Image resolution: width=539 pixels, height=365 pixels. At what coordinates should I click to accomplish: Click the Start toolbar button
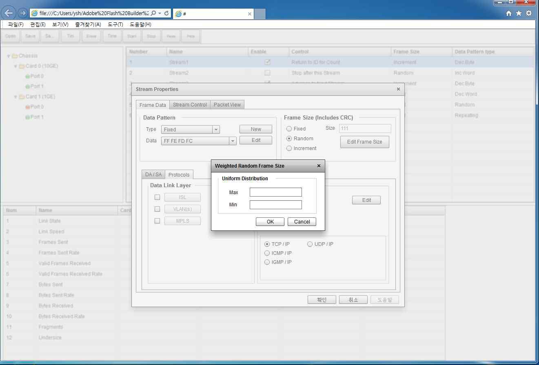(x=132, y=36)
